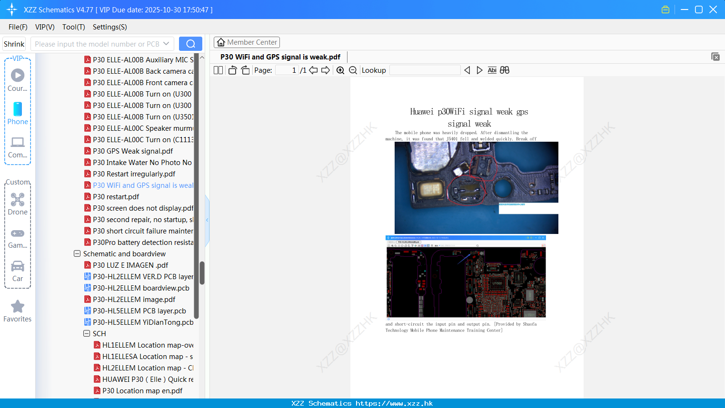Viewport: 725px width, 408px height.
Task: Open P30 GPS Weak signal.pdf
Action: 129,151
